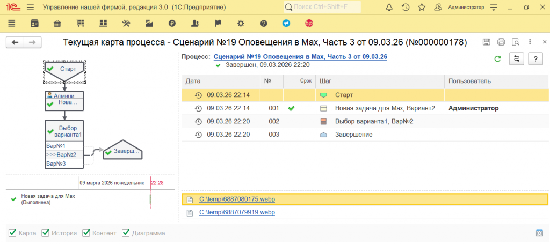Image resolution: width=550 pixels, height=245 pixels.
Task: Select the Заверш... end node on map
Action: (x=123, y=151)
